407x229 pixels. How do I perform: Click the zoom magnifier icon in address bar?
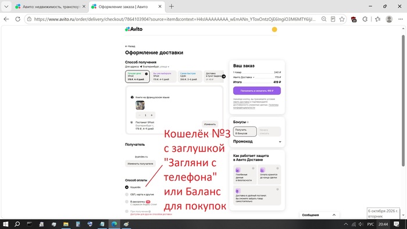pos(324,19)
